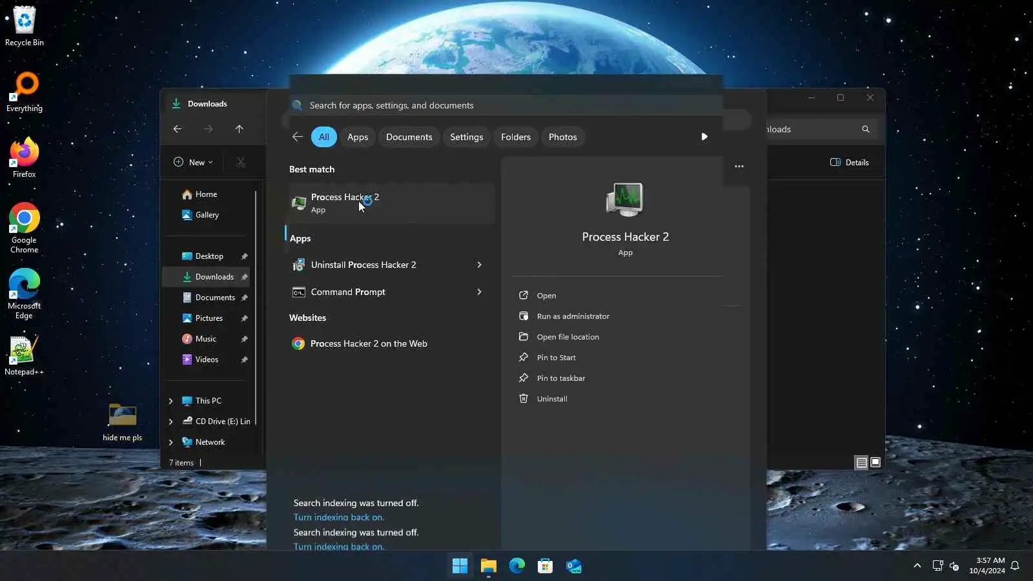Screen dimensions: 1033x581
Task: Click the network tray icon
Action: point(937,566)
